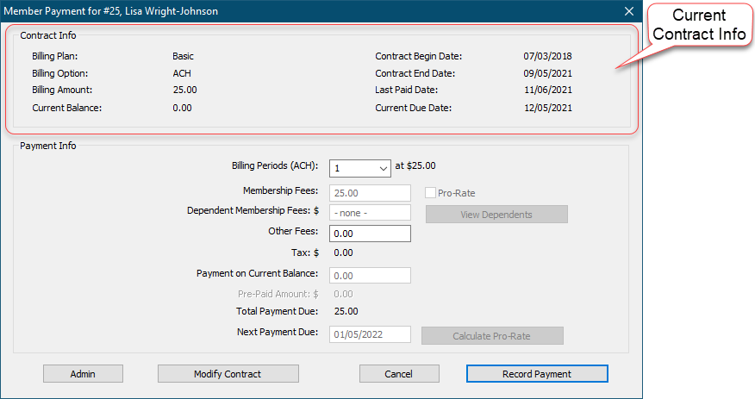Click the Billing Plan value Basic
Image resolution: width=755 pixels, height=399 pixels.
pos(183,57)
